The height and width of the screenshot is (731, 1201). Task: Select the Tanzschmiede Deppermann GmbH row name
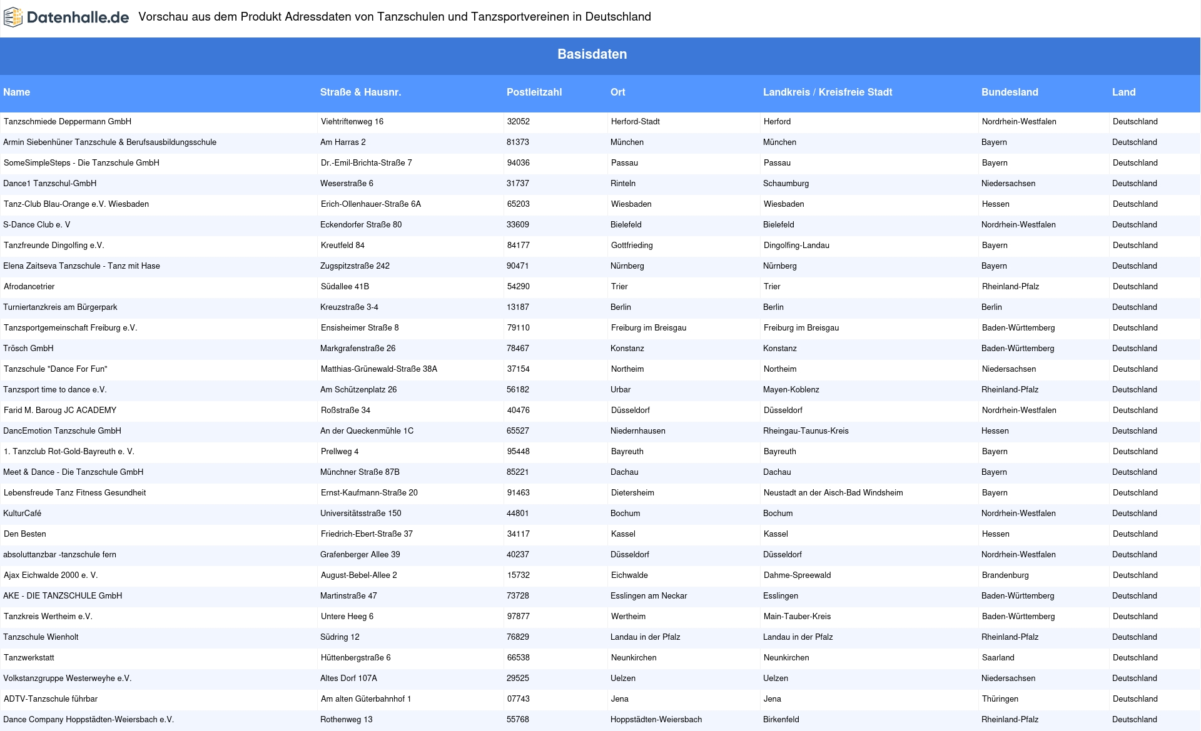68,122
